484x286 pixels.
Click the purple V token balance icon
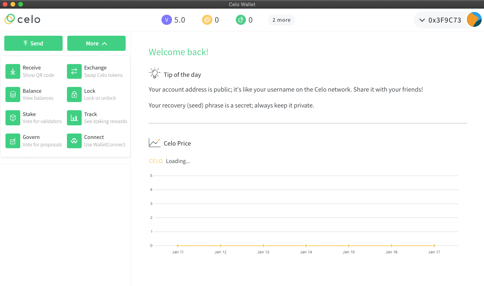tap(167, 20)
